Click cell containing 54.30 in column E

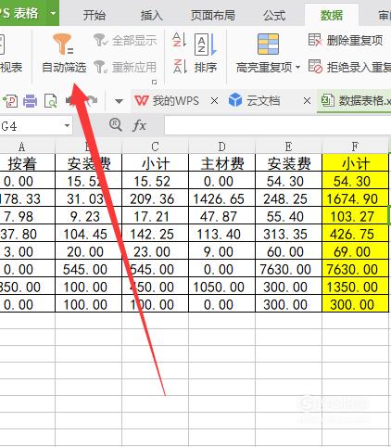pos(288,181)
